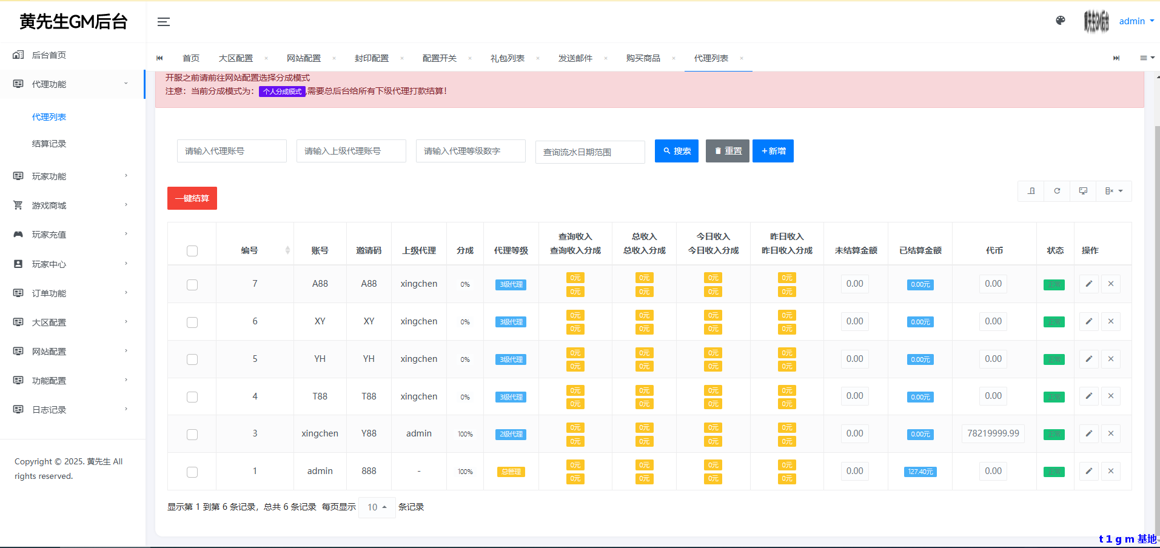Expand the column visibility dropdown arrow
Viewport: 1160px width, 548px height.
click(x=1121, y=191)
